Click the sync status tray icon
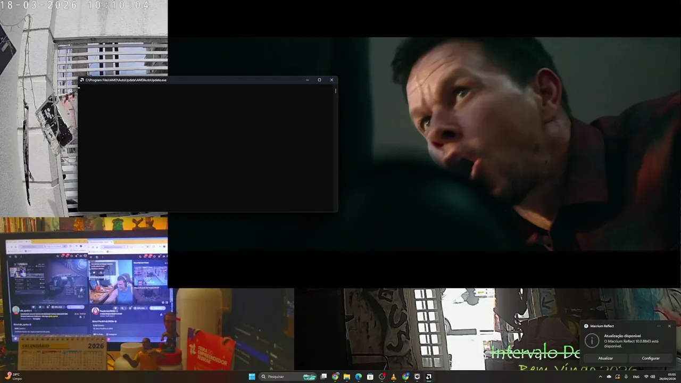 point(618,377)
